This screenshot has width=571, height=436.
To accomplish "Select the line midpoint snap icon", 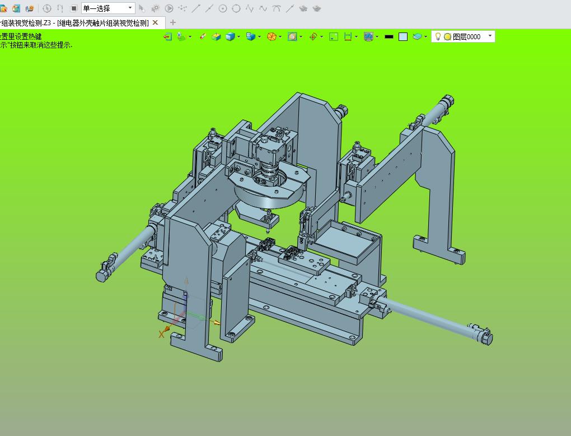I will pyautogui.click(x=209, y=8).
